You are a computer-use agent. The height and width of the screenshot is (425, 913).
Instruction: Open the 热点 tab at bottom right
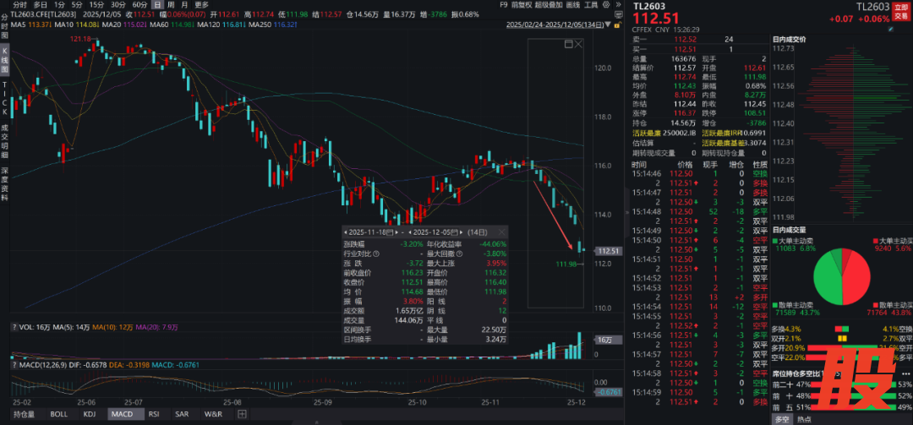point(805,418)
